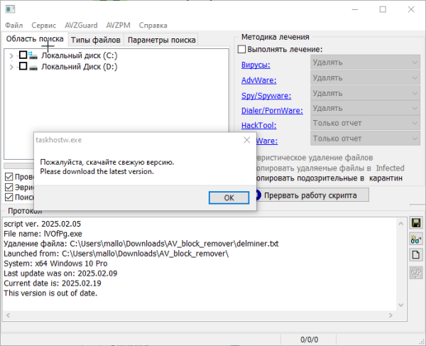The image size is (426, 346).
Task: Open the AdvWare action dropdown
Action: click(365, 77)
